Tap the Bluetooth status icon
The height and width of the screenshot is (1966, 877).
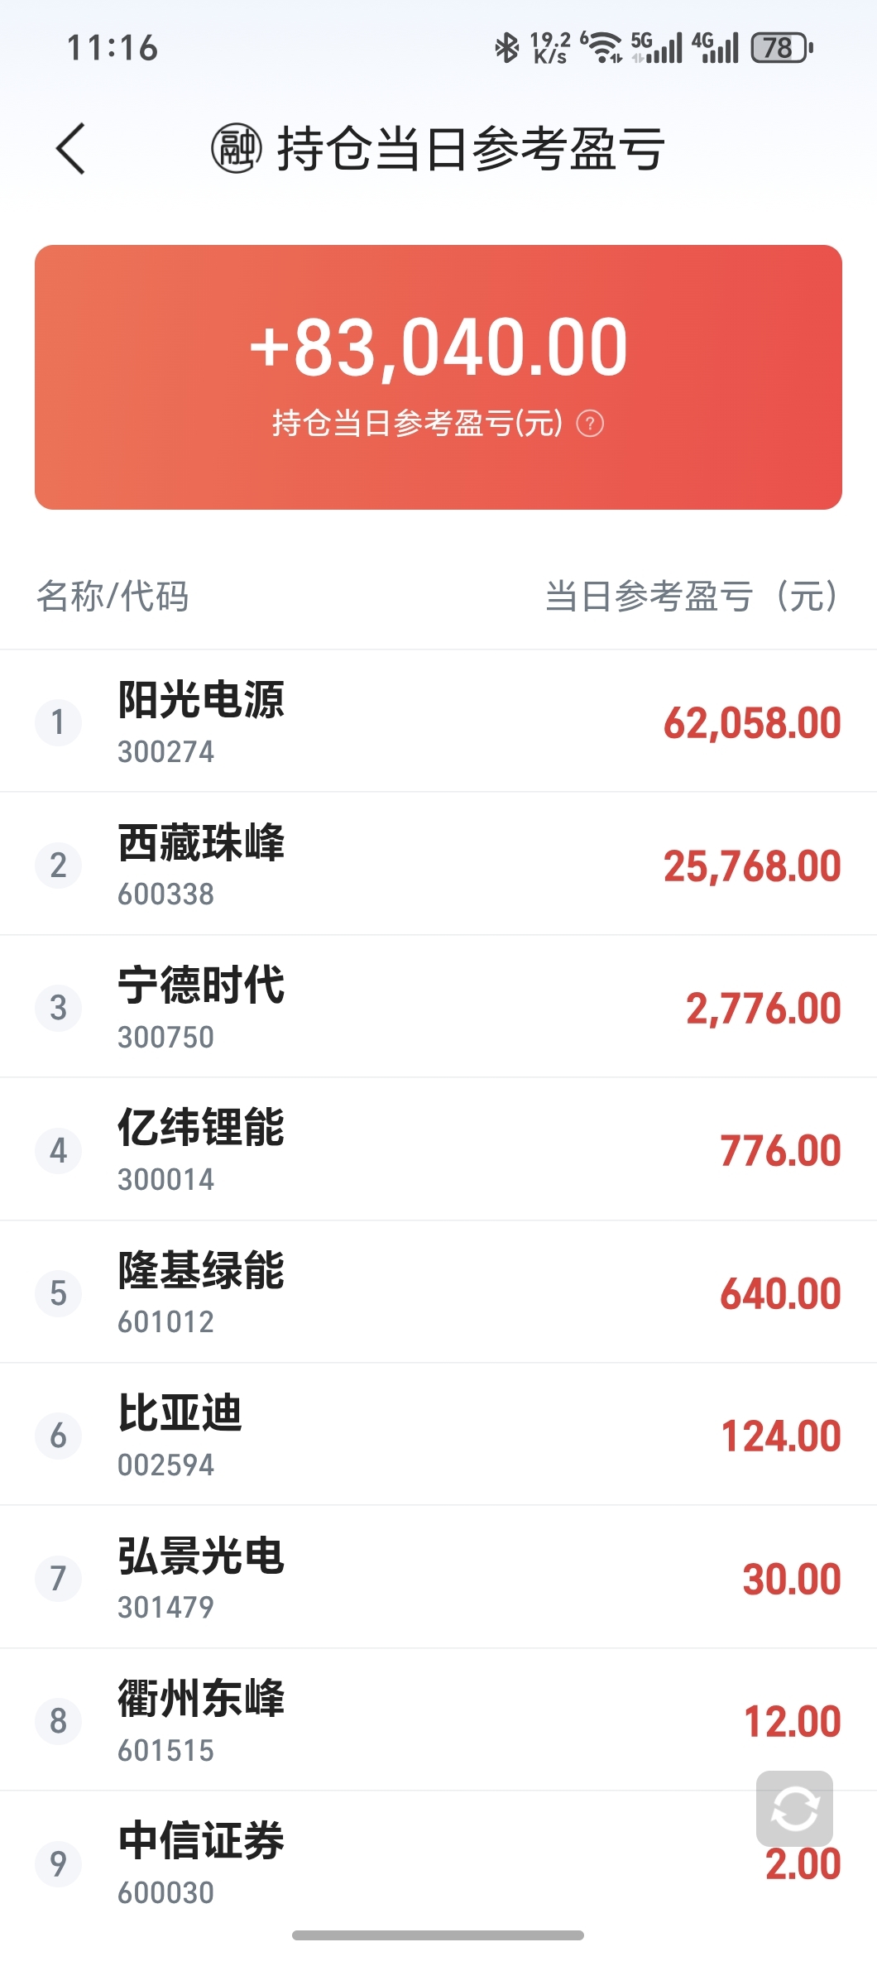click(506, 48)
